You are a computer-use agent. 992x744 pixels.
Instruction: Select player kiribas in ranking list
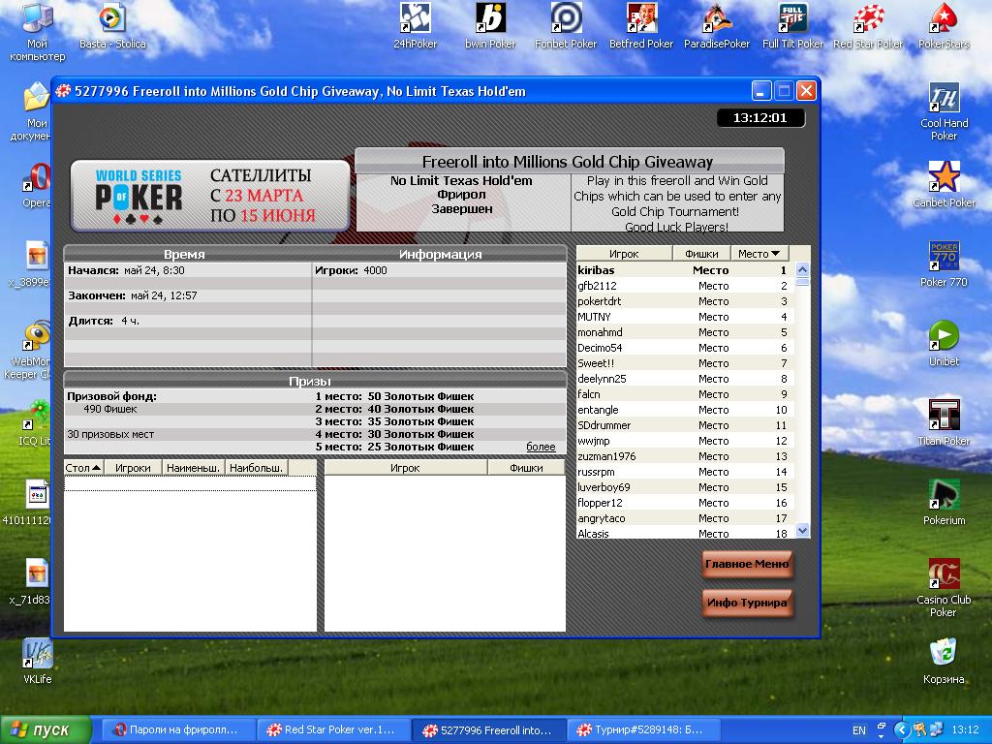tap(597, 270)
